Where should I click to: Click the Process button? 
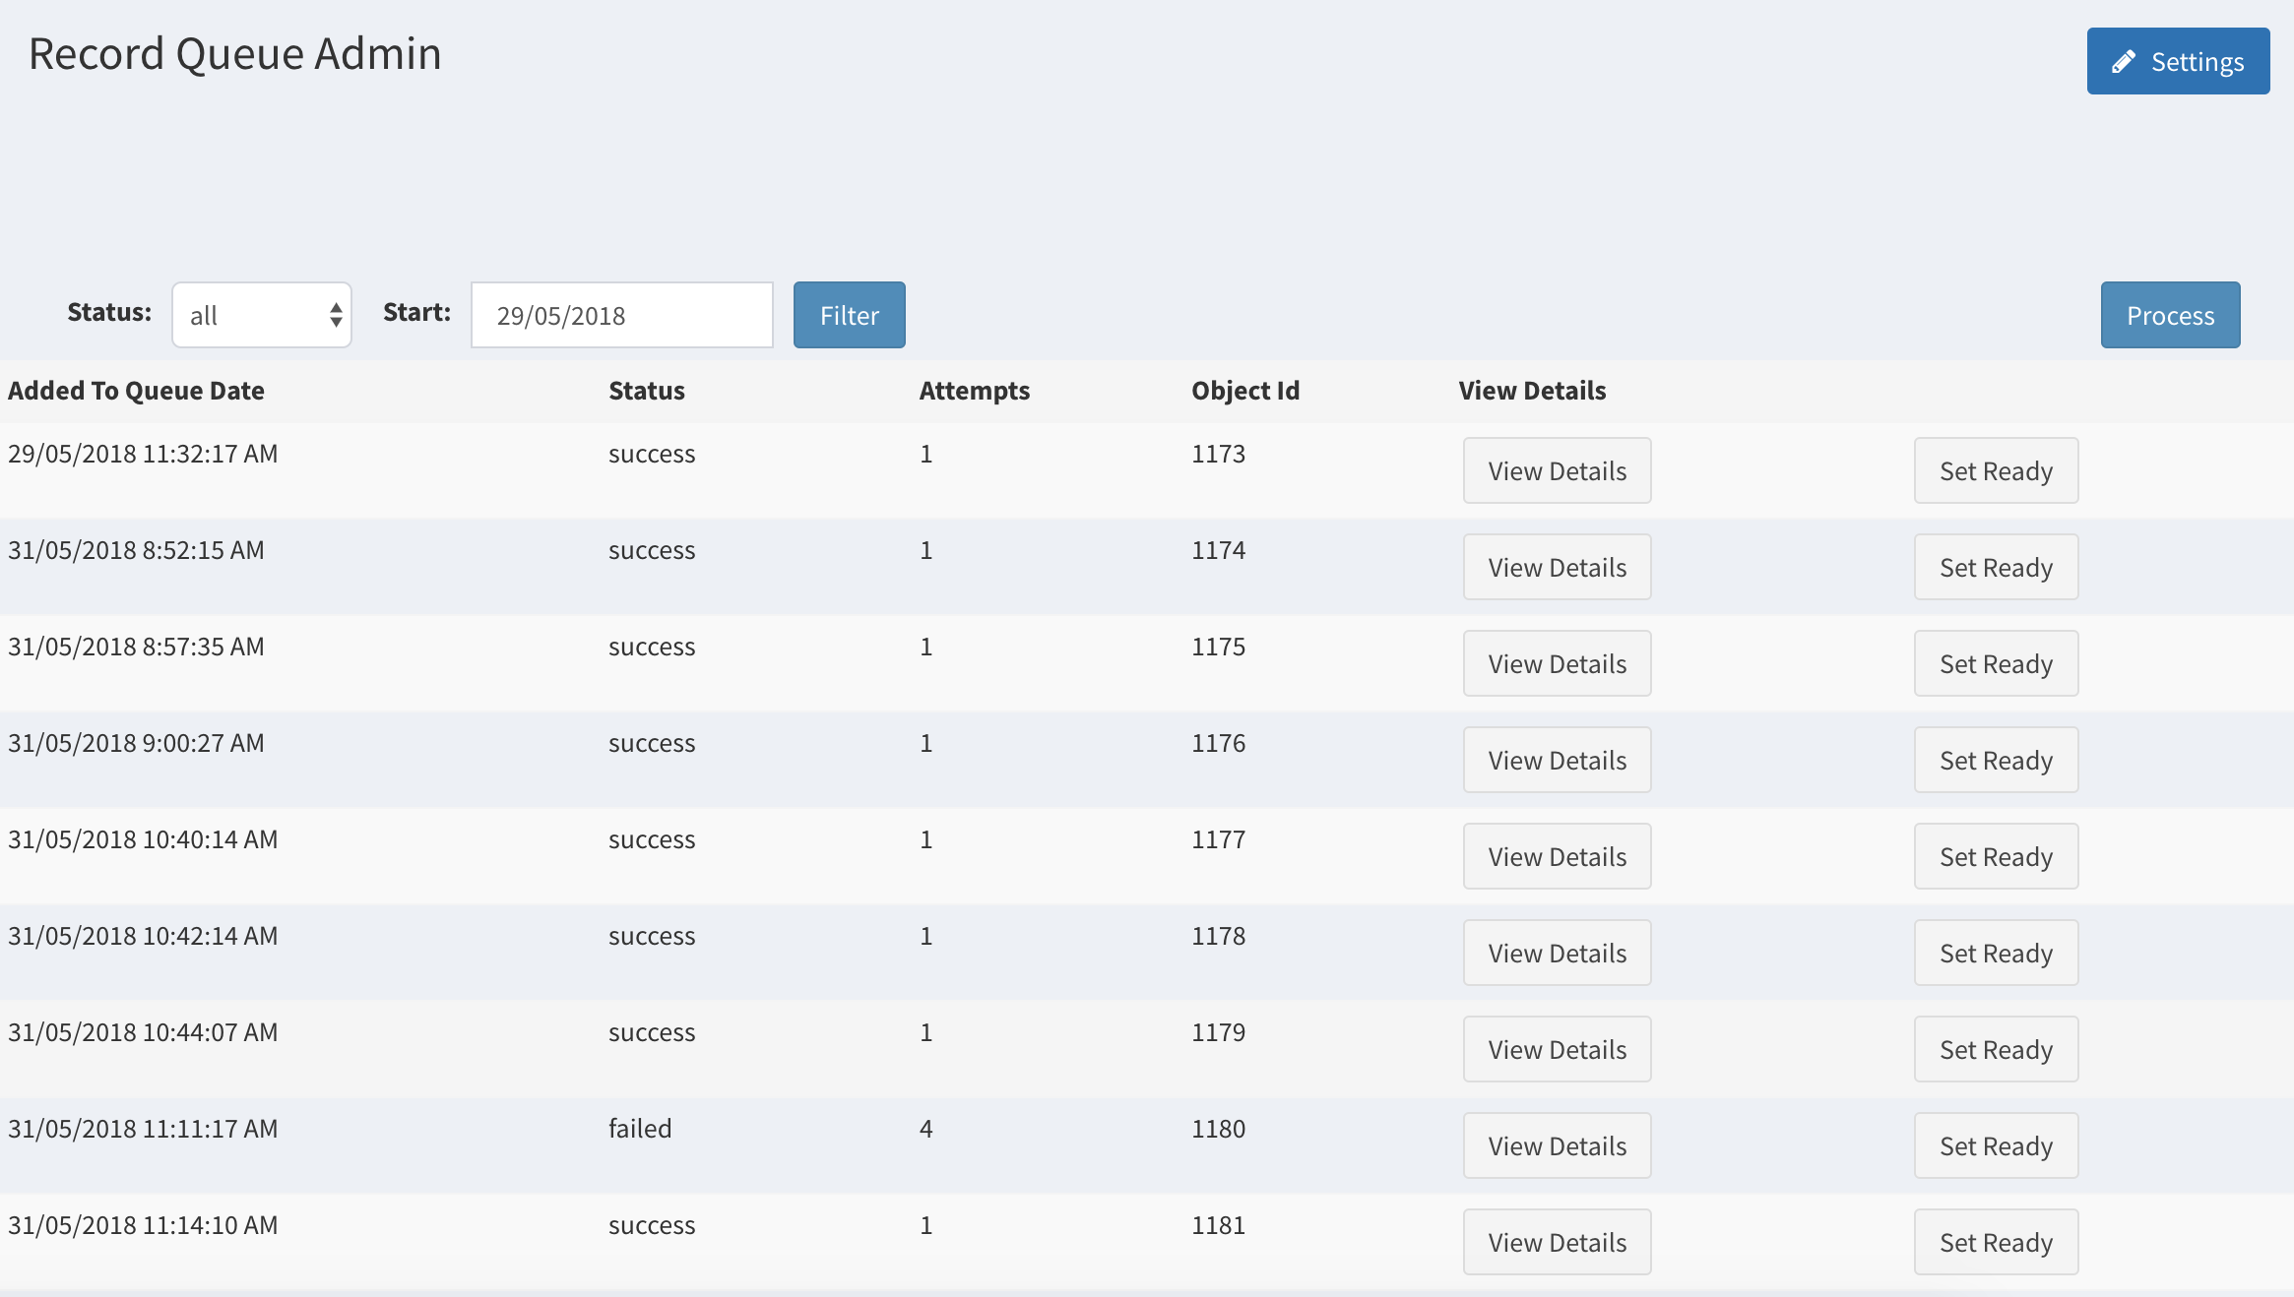(2170, 315)
